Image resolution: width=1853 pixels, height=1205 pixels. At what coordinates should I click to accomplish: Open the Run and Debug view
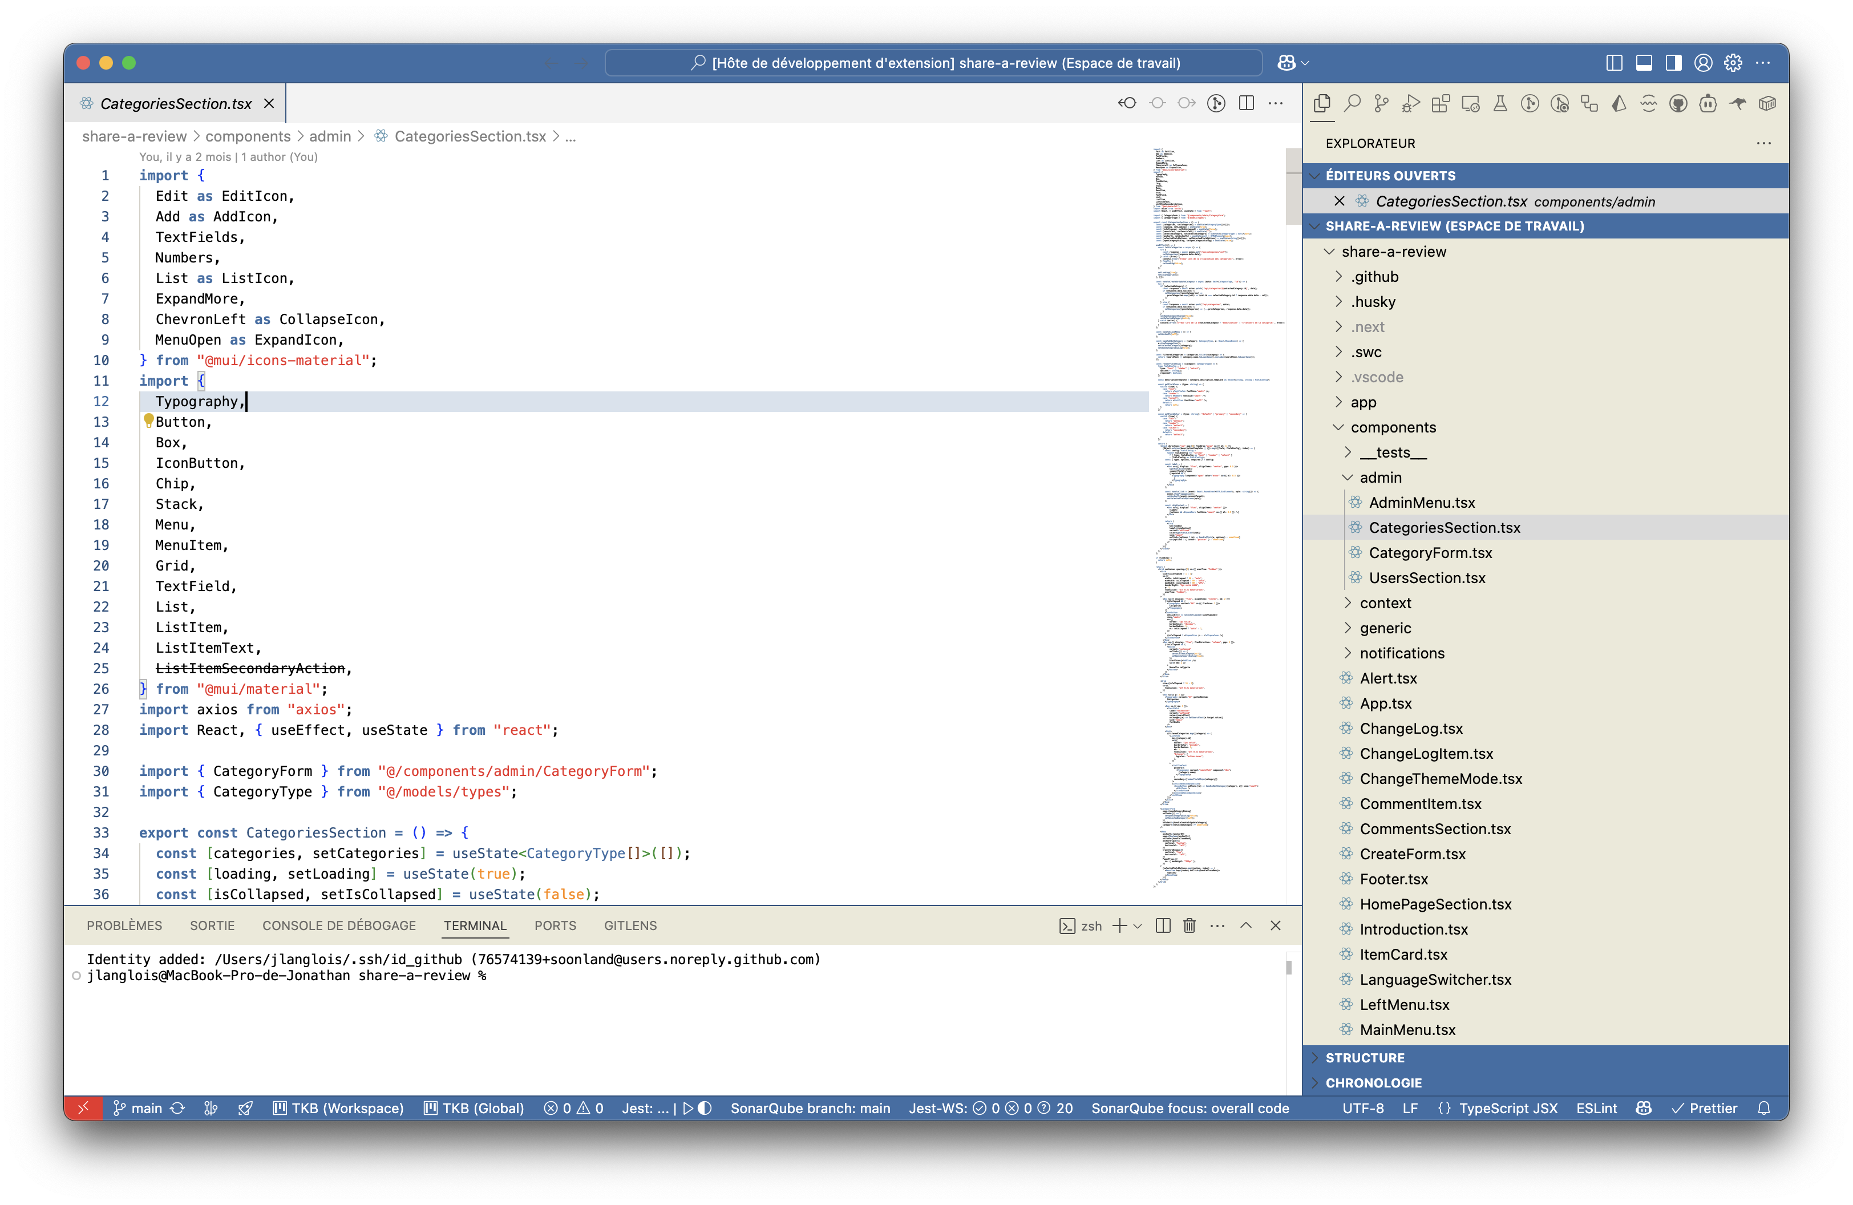(1411, 103)
